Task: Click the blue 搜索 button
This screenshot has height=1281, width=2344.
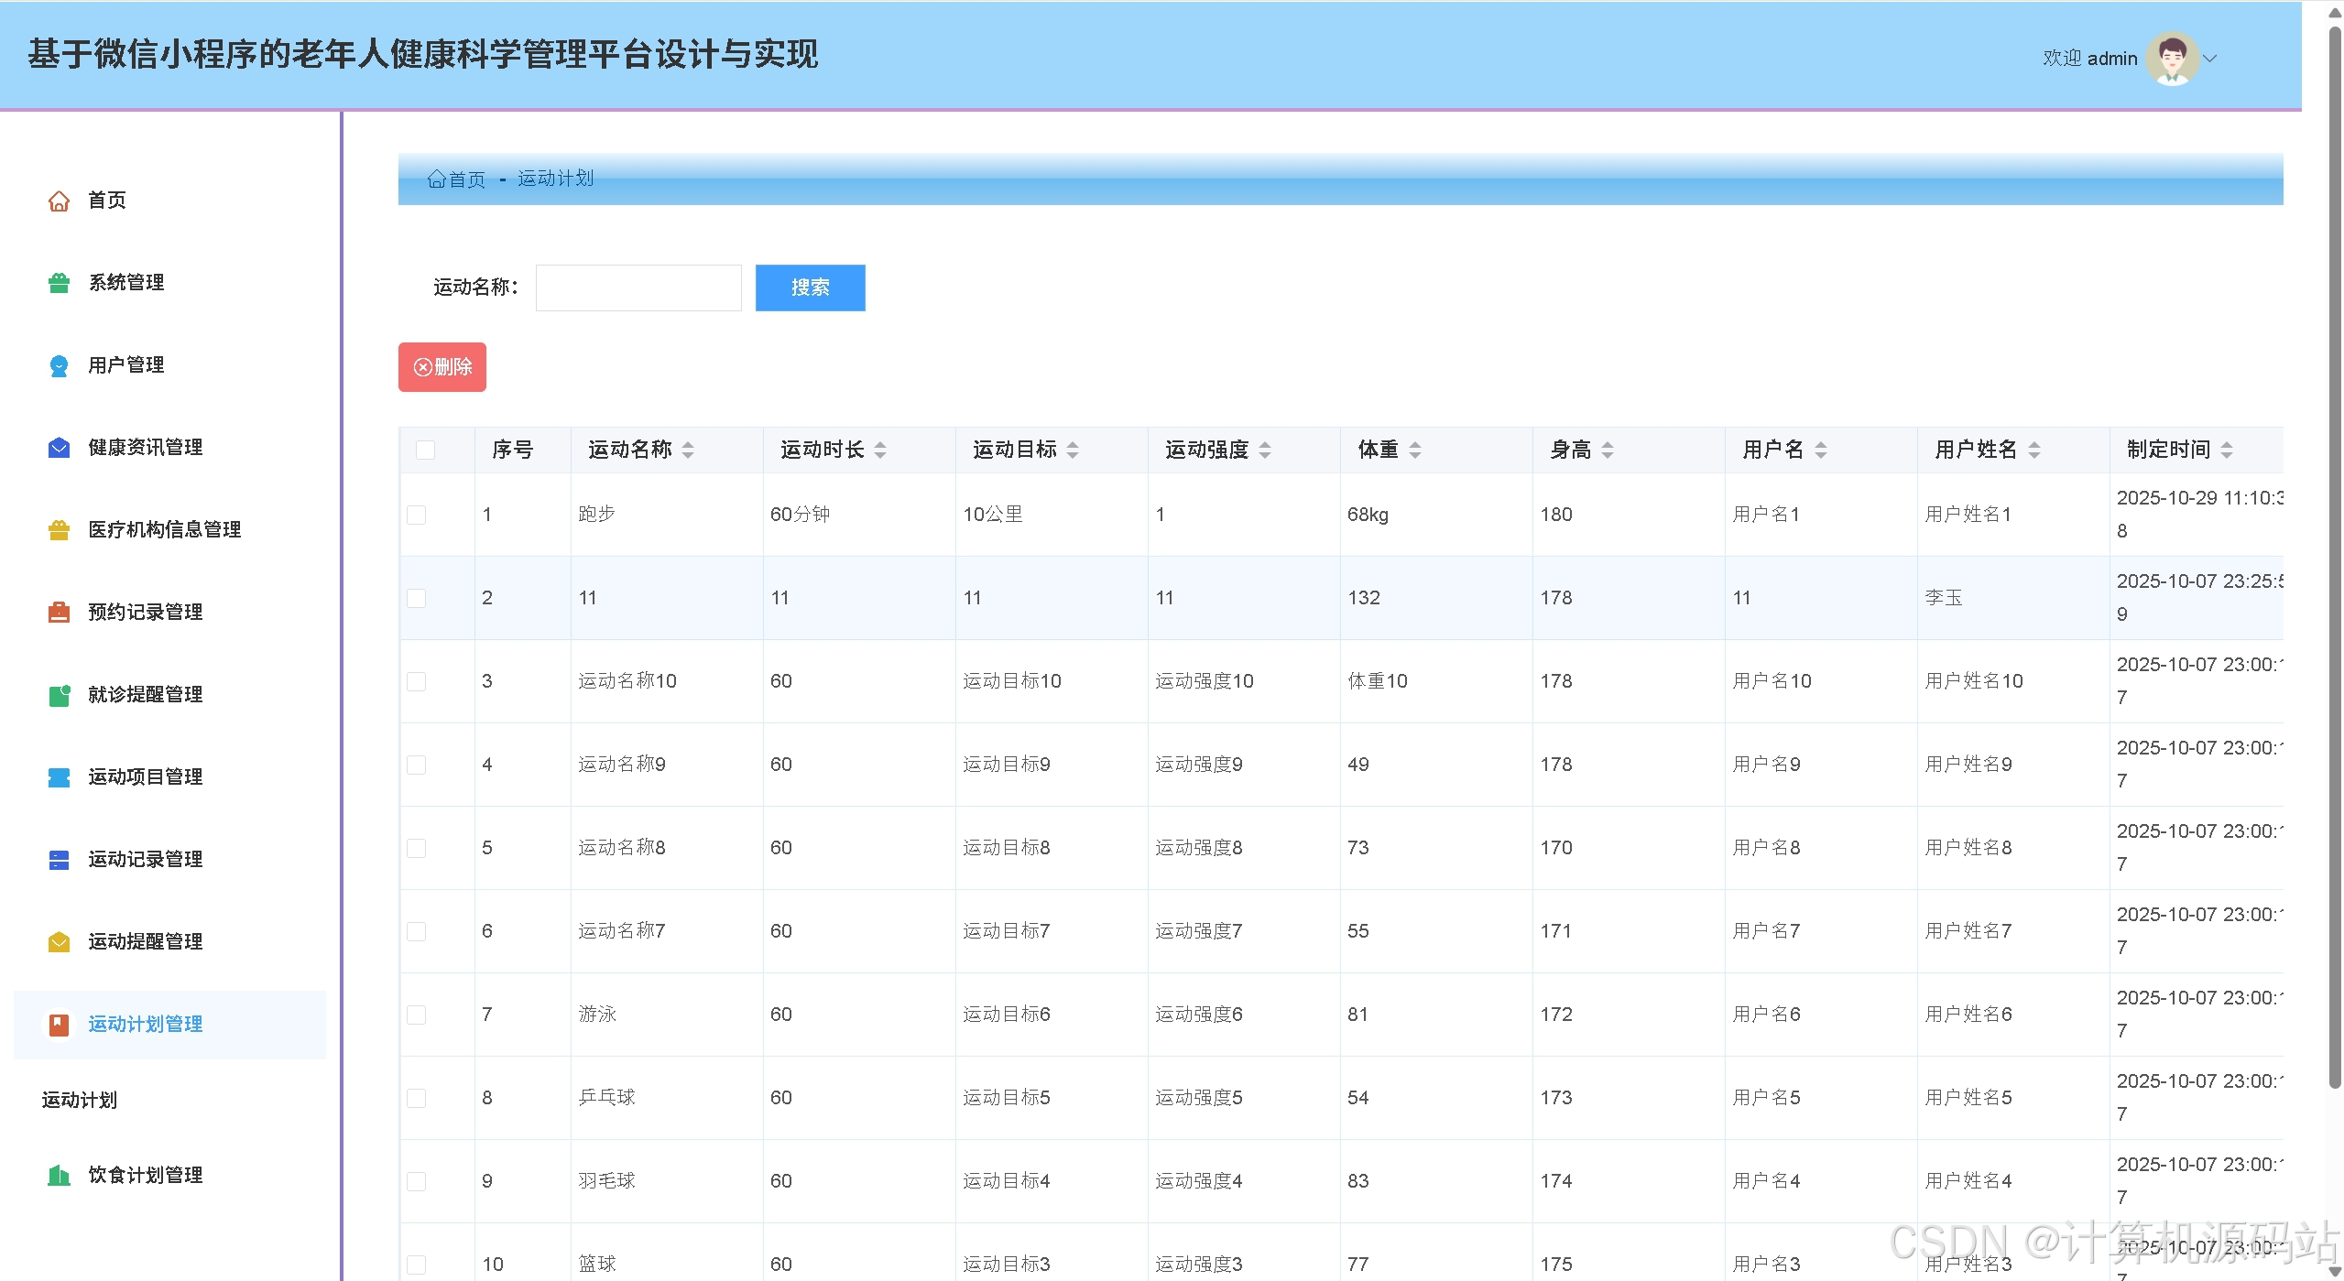Action: 810,288
